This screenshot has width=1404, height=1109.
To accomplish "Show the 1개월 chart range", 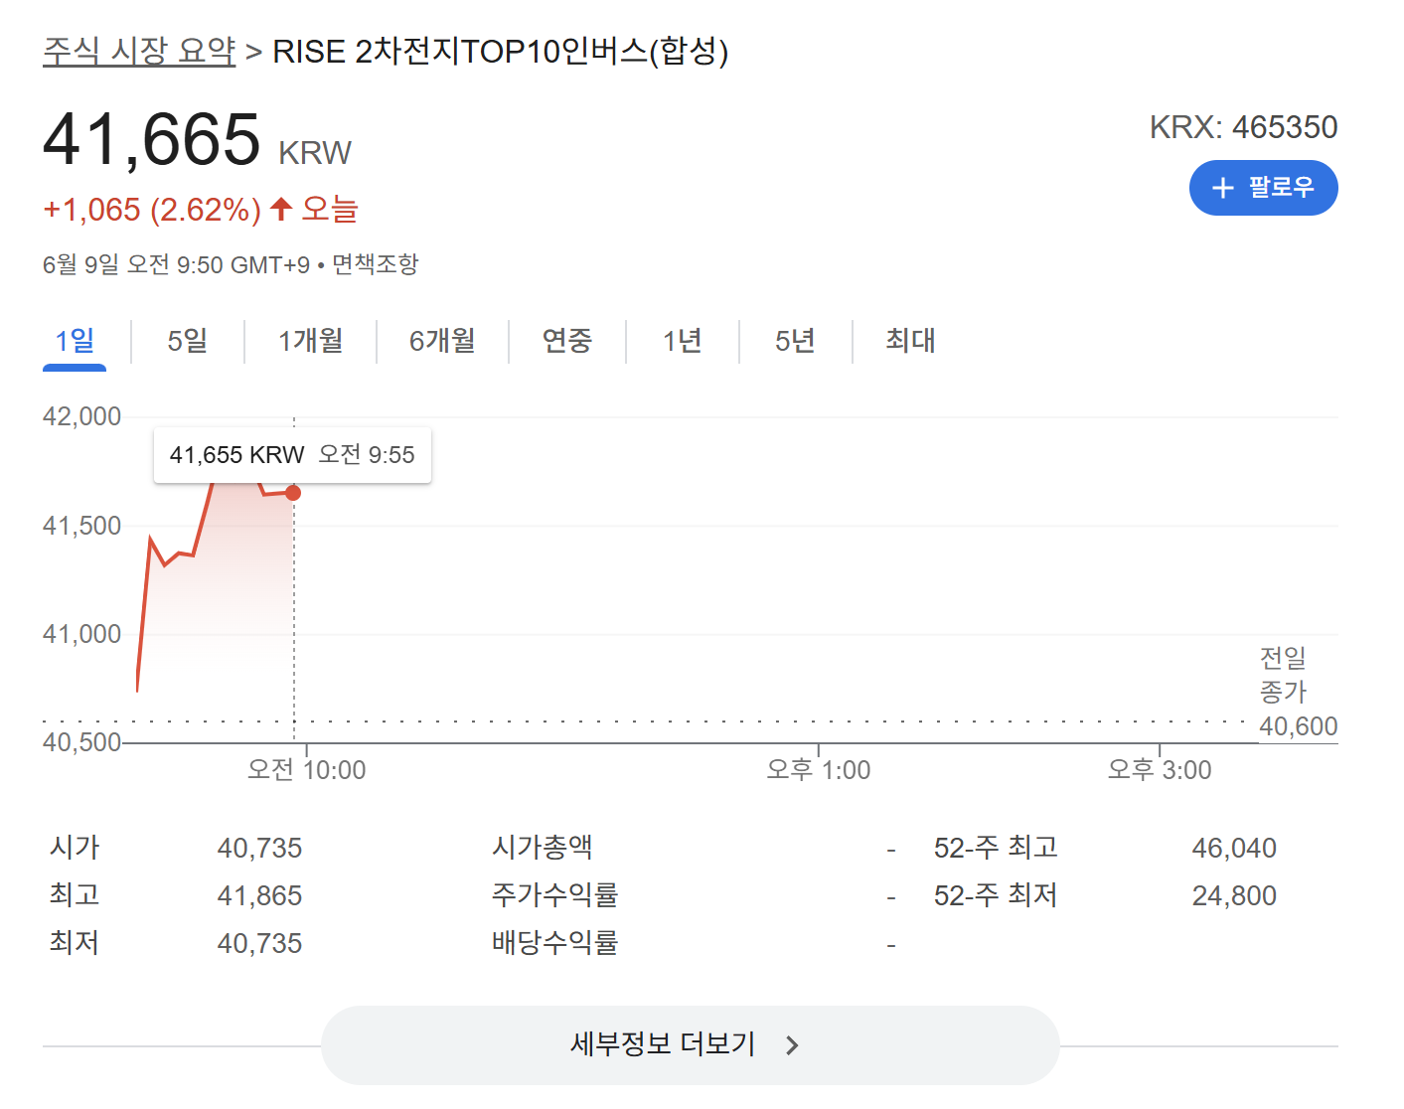I will coord(310,341).
